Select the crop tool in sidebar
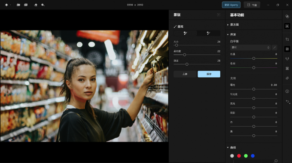The height and width of the screenshot is (163, 292). click(287, 39)
